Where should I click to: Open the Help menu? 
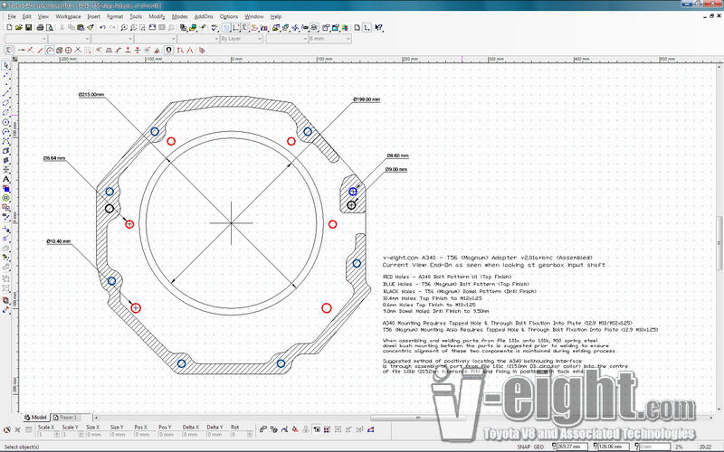click(276, 16)
